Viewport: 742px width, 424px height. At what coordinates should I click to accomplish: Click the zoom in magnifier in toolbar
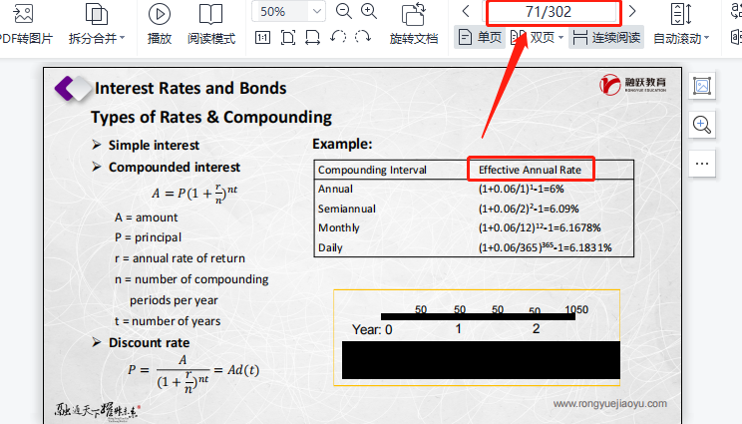[x=368, y=11]
